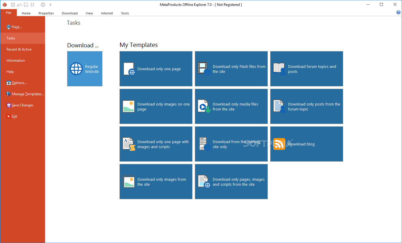Click the round Stop icon in quick access toolbar
This screenshot has height=243, width=402.
(43, 5)
